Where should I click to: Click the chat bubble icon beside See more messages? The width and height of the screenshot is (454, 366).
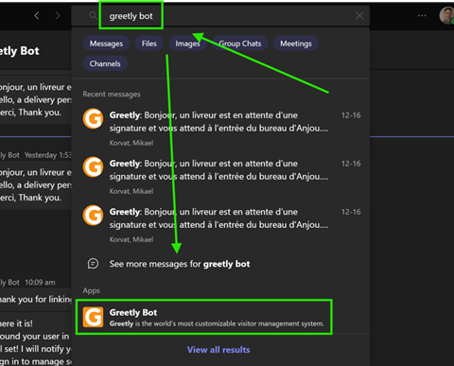point(93,264)
